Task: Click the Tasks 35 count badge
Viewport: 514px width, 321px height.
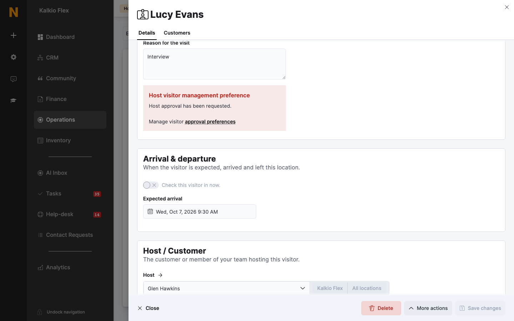Action: pyautogui.click(x=97, y=194)
